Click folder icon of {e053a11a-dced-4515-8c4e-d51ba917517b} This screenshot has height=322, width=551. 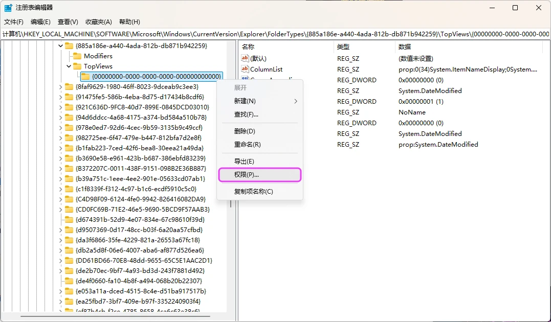click(x=69, y=291)
